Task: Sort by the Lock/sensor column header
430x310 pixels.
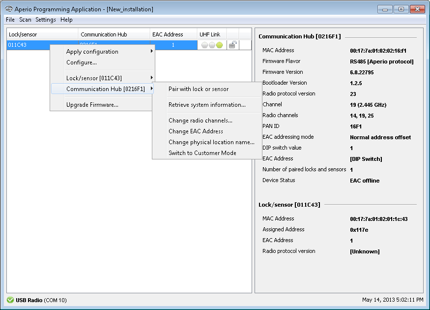Action: (x=42, y=34)
